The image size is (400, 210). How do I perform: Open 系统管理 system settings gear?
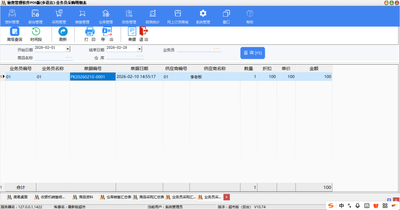point(203,17)
